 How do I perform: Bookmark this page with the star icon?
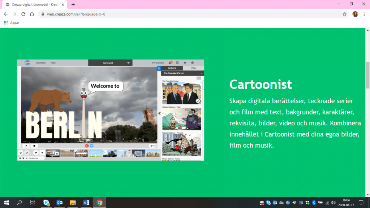[344, 14]
